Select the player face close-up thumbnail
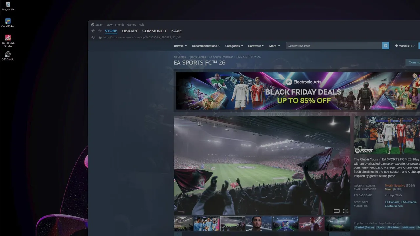This screenshot has height=236, width=420. point(259,224)
